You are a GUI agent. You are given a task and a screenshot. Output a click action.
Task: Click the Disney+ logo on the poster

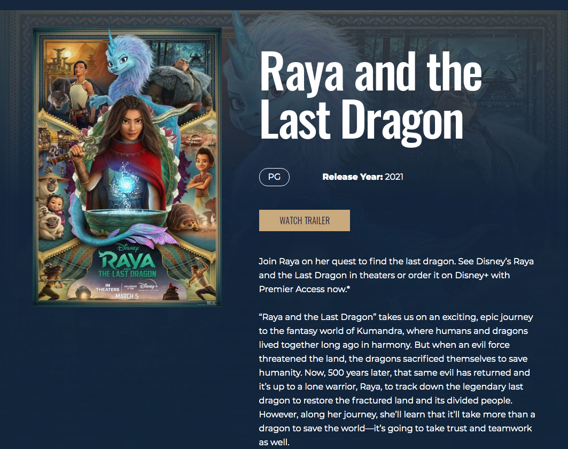tap(148, 286)
